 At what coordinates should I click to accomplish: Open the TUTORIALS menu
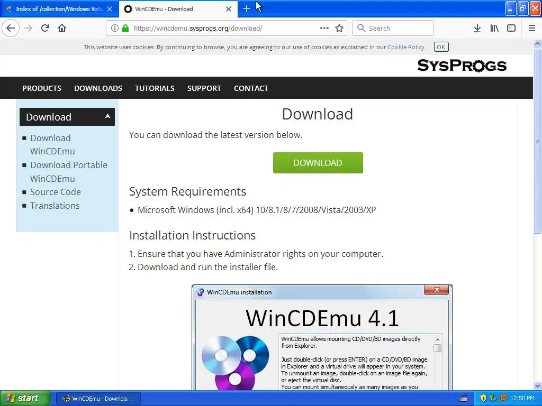point(155,88)
